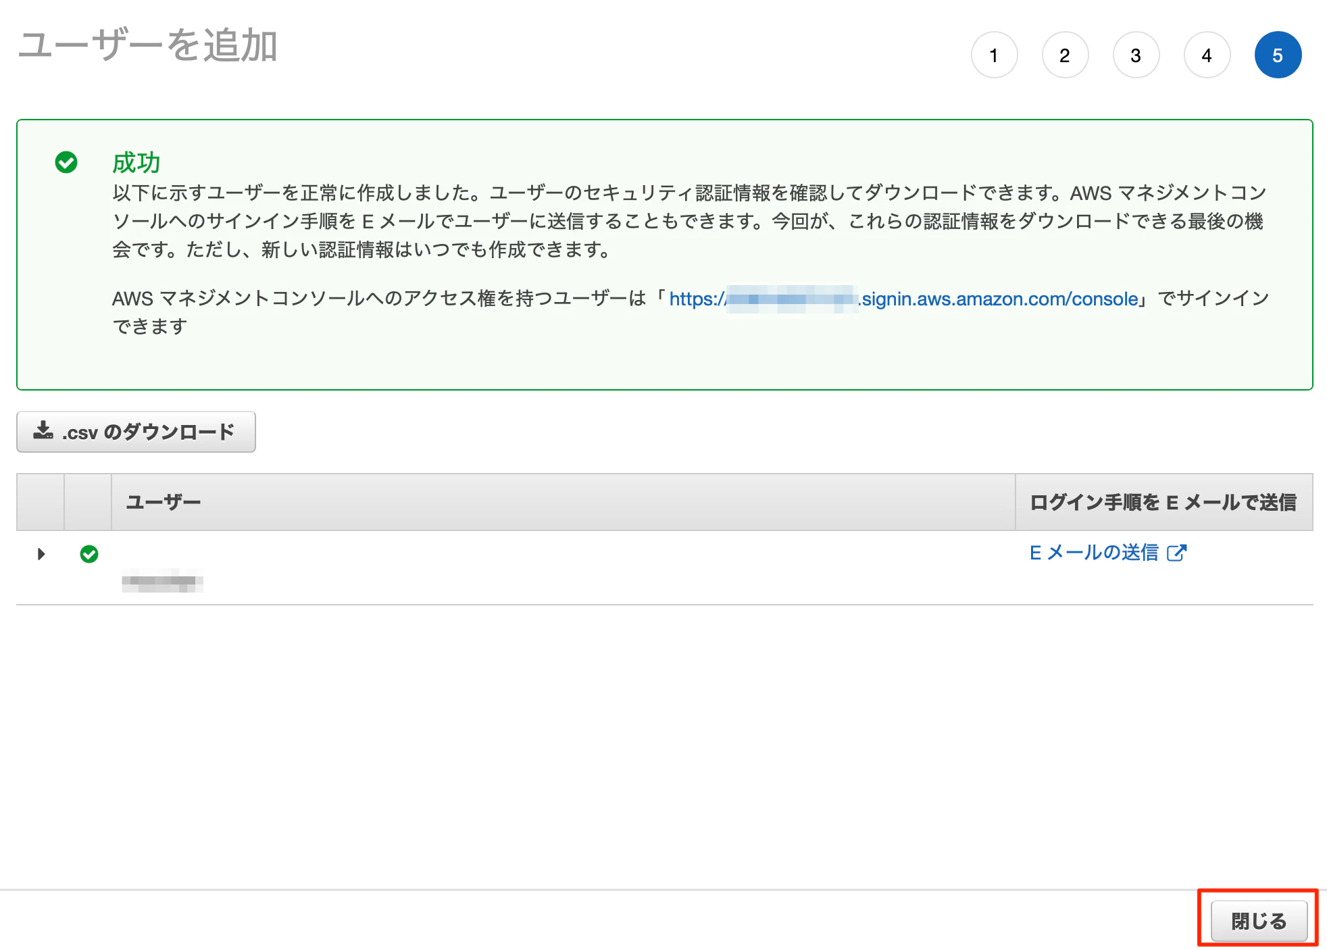Select step 4 indicator circle

(x=1207, y=55)
